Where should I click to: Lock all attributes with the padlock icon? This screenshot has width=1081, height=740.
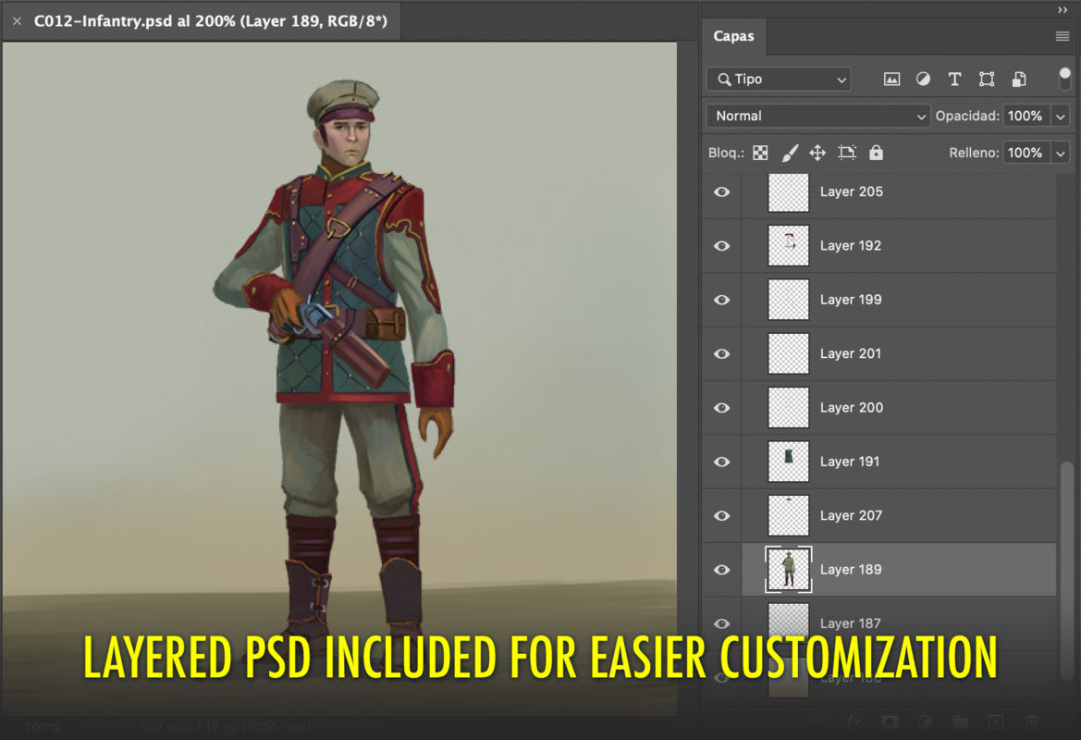click(x=875, y=152)
